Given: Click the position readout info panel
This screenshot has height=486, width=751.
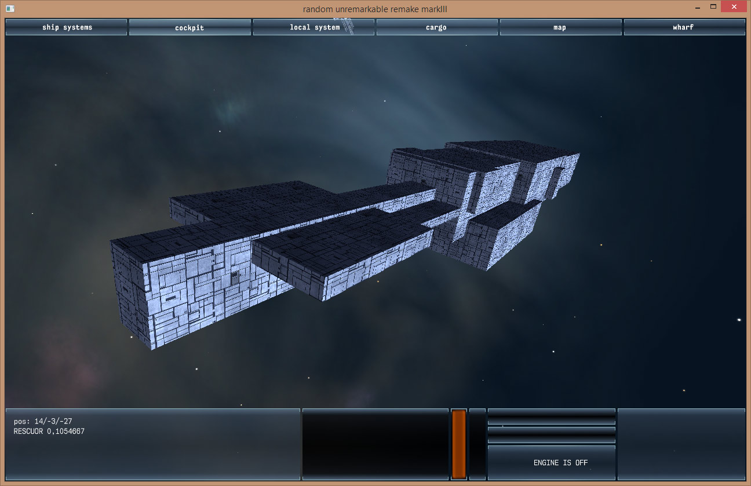Looking at the screenshot, I should click(152, 444).
